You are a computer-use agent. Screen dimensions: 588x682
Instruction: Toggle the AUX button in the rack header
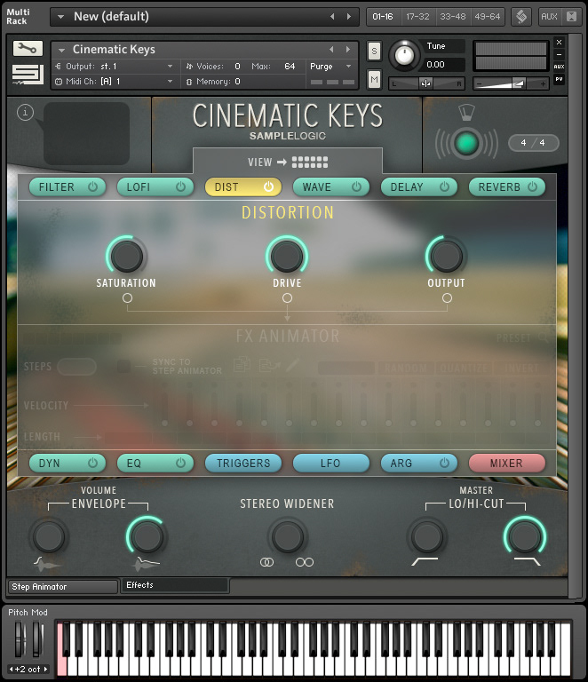point(549,17)
